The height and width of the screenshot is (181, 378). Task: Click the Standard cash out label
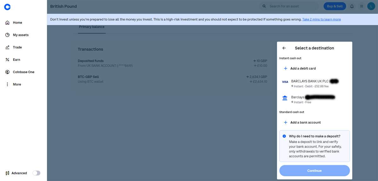292,112
